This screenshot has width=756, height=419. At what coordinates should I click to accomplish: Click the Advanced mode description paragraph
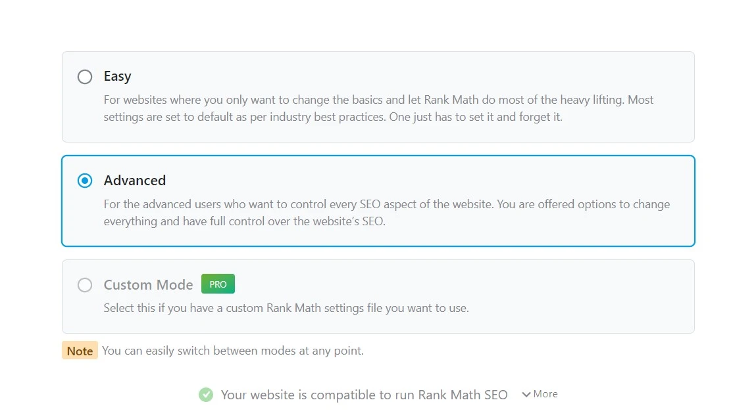[386, 213]
